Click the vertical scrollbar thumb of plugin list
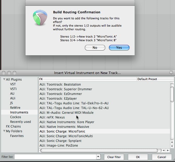 [x=172, y=94]
